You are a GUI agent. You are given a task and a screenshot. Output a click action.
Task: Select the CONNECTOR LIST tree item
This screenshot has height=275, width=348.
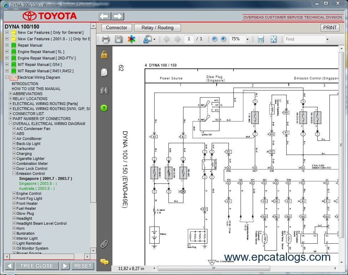[x=29, y=114]
